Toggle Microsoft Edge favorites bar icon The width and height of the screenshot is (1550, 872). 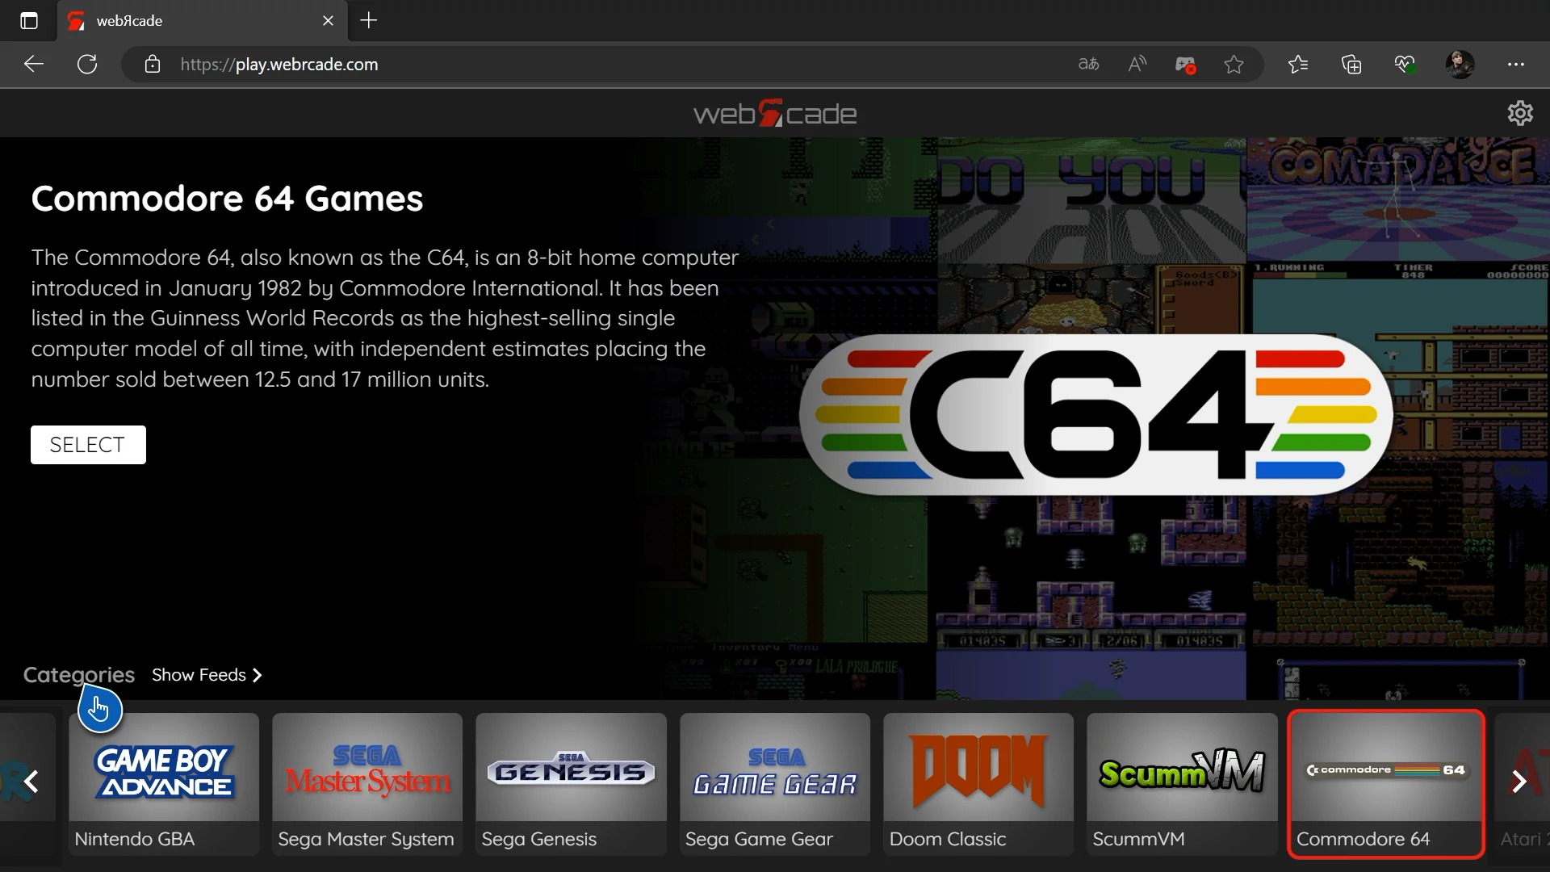[1299, 64]
